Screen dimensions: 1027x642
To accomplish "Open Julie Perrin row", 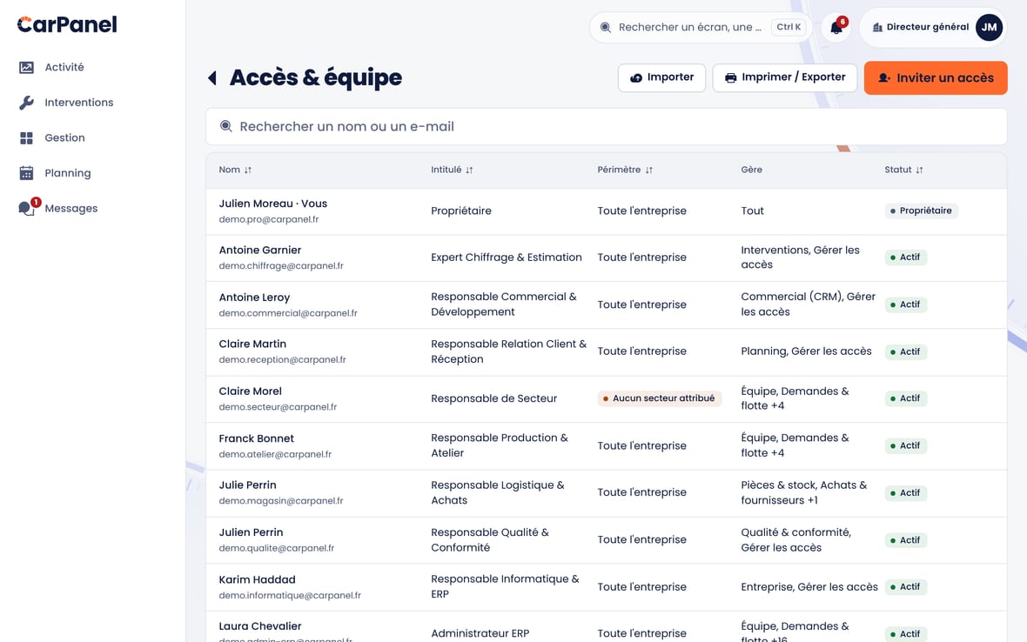I will click(x=606, y=492).
